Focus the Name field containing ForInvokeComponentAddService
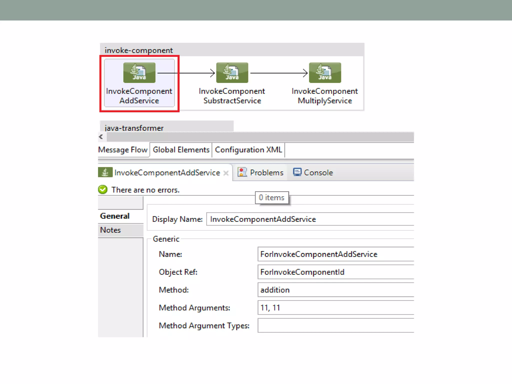 pyautogui.click(x=335, y=254)
